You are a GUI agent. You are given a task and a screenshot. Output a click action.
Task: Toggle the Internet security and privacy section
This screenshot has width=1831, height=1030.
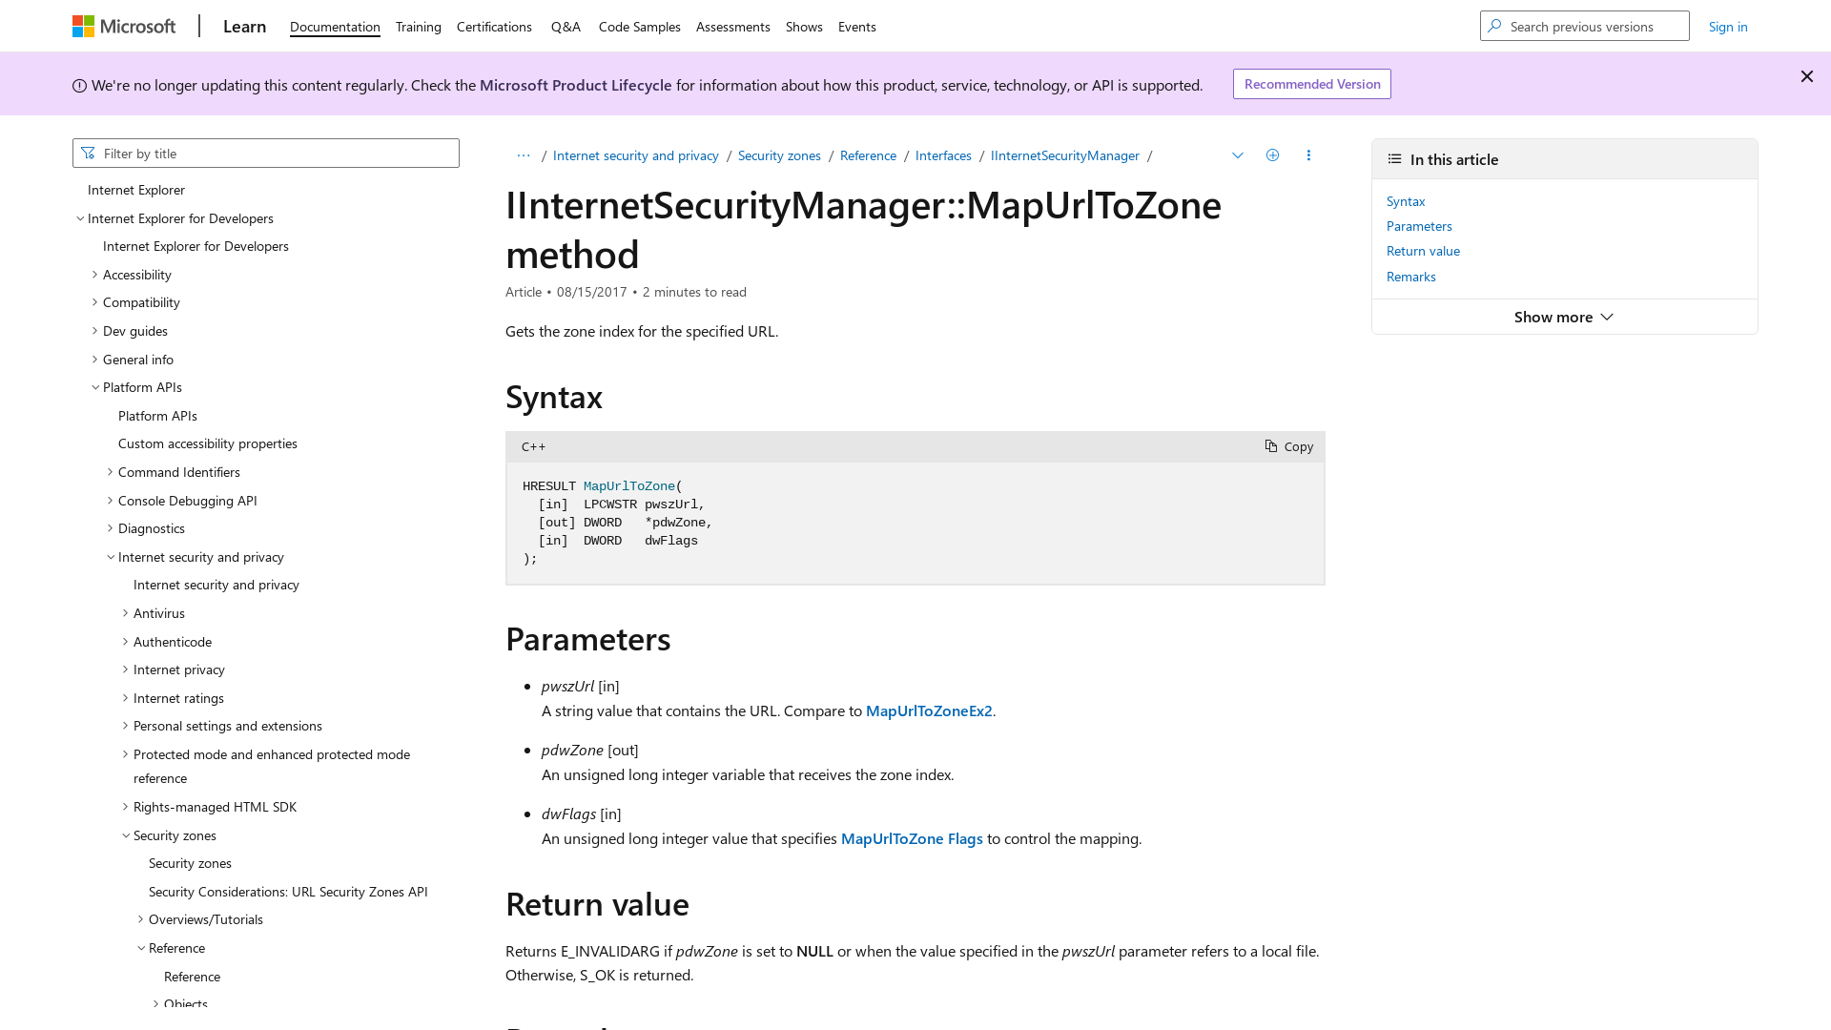[x=111, y=556]
